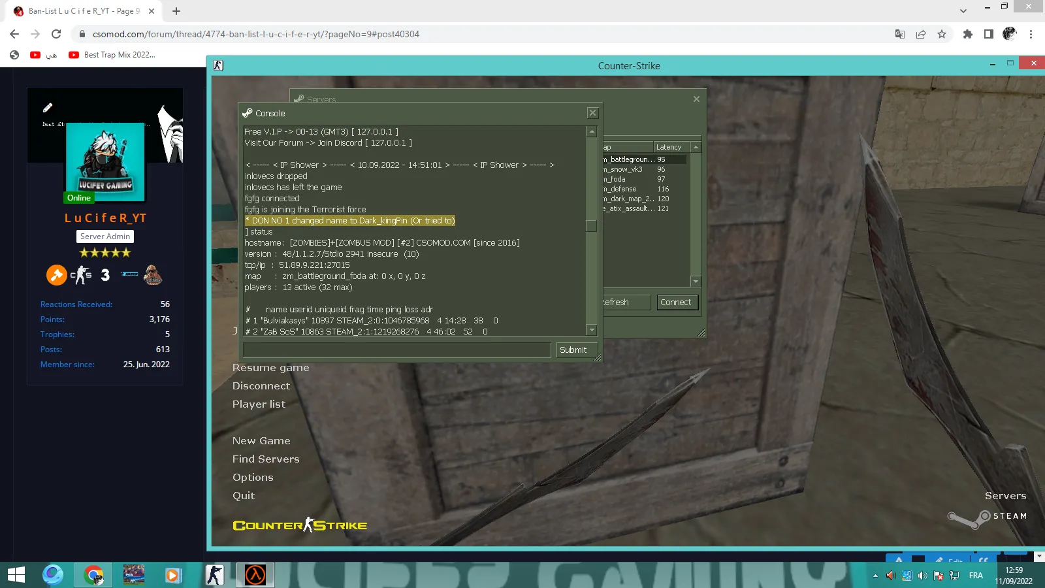Select the atix_assault server row
This screenshot has width=1045, height=588.
point(644,208)
